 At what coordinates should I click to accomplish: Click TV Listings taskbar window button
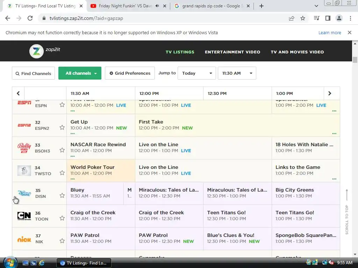click(x=84, y=263)
